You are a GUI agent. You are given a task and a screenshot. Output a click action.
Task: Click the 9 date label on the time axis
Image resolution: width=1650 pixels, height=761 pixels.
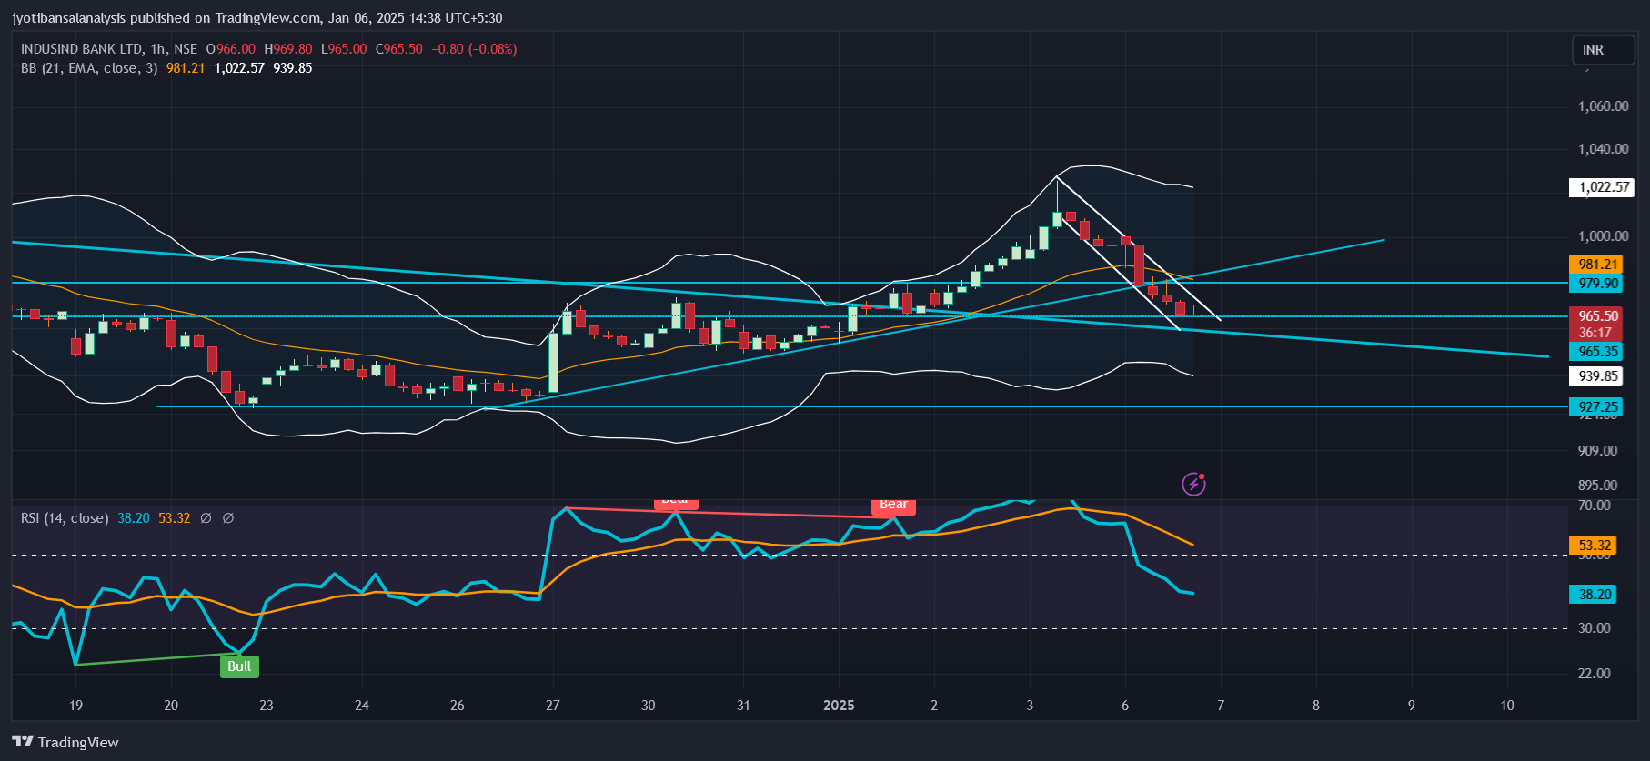pos(1412,706)
